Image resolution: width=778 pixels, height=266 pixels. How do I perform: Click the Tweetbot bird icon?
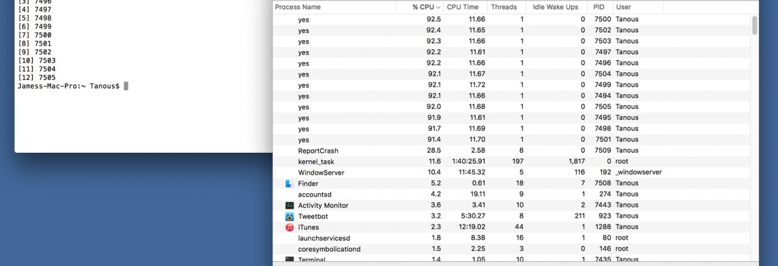point(290,216)
